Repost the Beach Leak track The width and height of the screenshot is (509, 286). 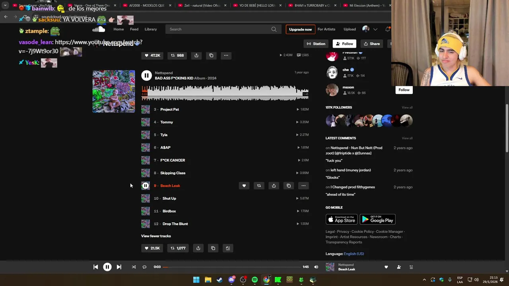259,186
